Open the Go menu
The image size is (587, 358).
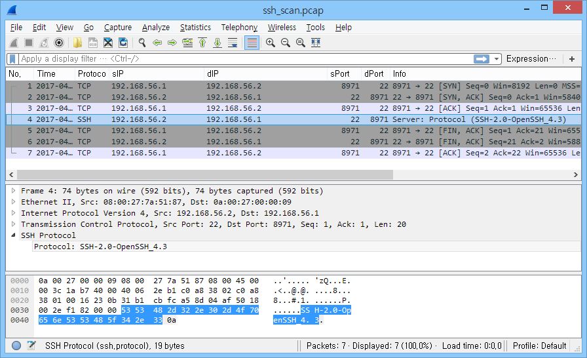[x=88, y=28]
